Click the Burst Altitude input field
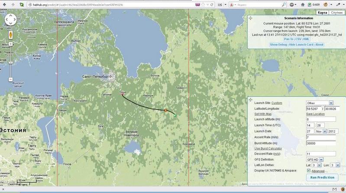Image resolution: width=346 pixels, height=193 pixels. [320, 143]
